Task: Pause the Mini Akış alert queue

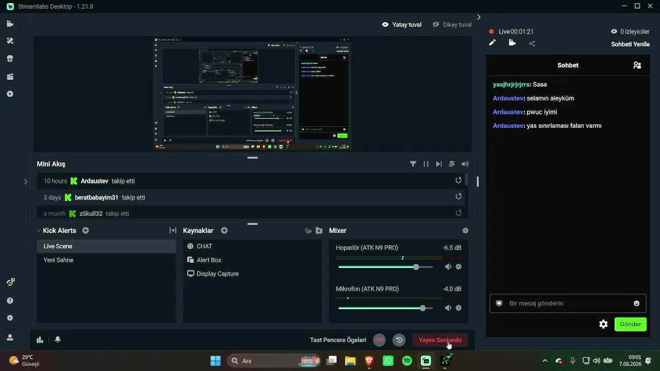Action: click(426, 164)
